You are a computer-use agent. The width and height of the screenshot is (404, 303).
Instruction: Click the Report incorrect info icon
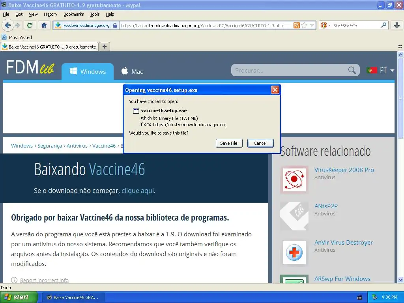[x=14, y=280]
